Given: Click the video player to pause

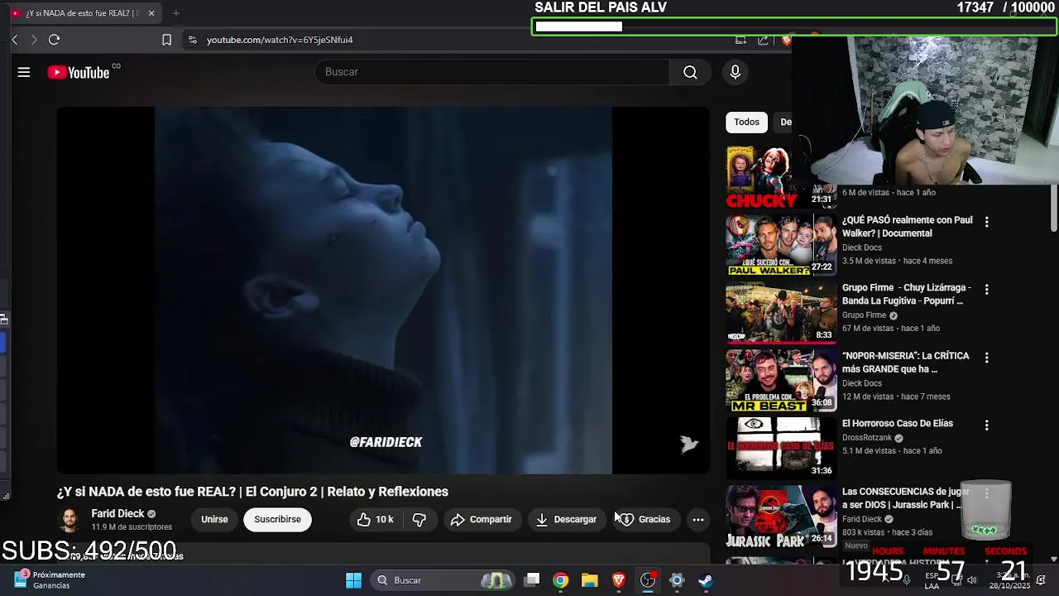Looking at the screenshot, I should pos(383,290).
